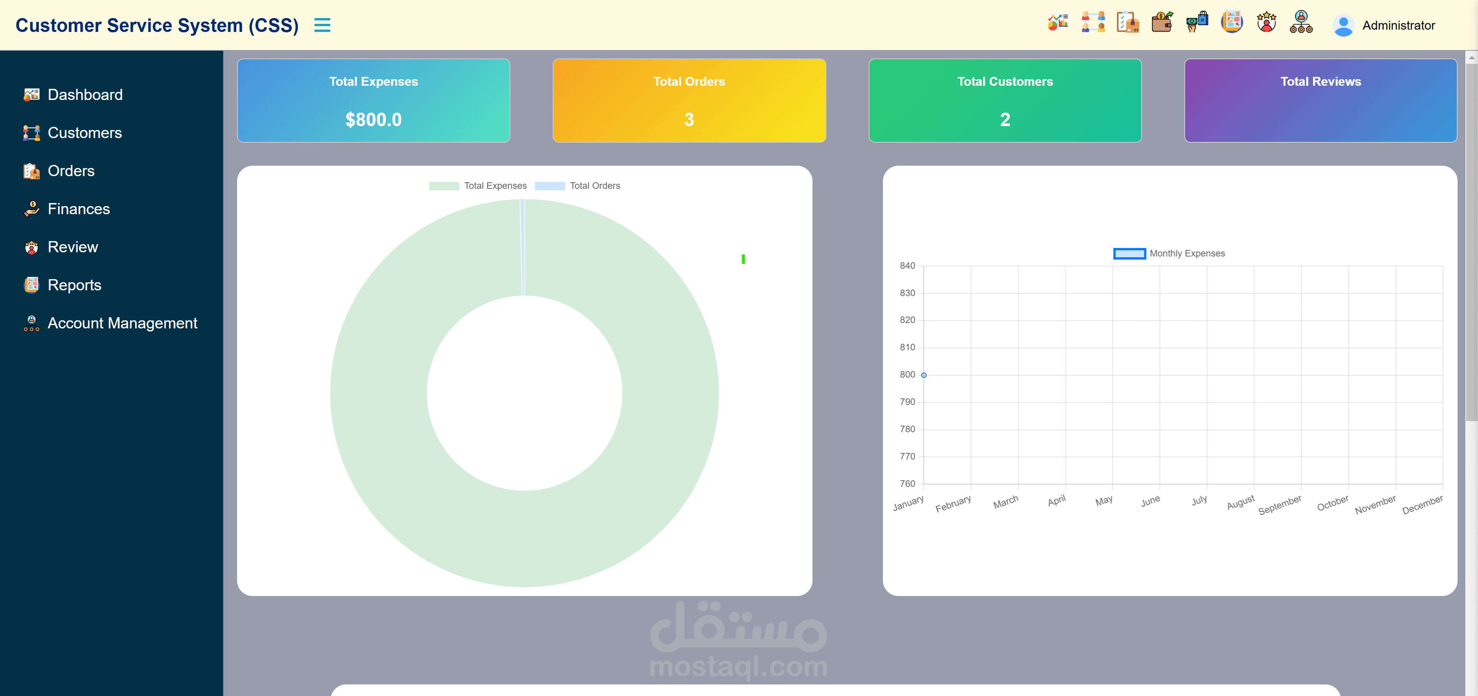1478x696 pixels.
Task: Click the Total Orders summary card
Action: (x=689, y=101)
